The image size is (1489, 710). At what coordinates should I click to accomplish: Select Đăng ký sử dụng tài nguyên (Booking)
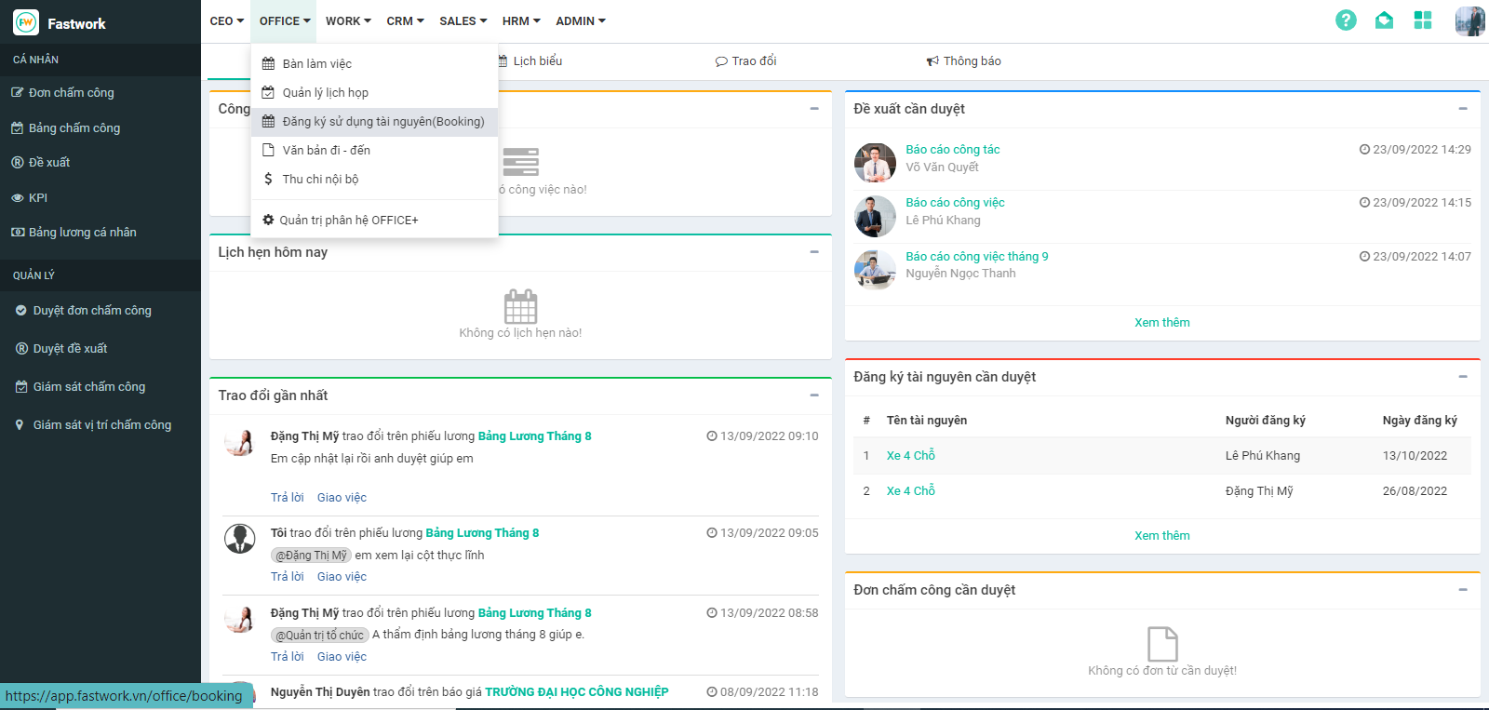[382, 122]
